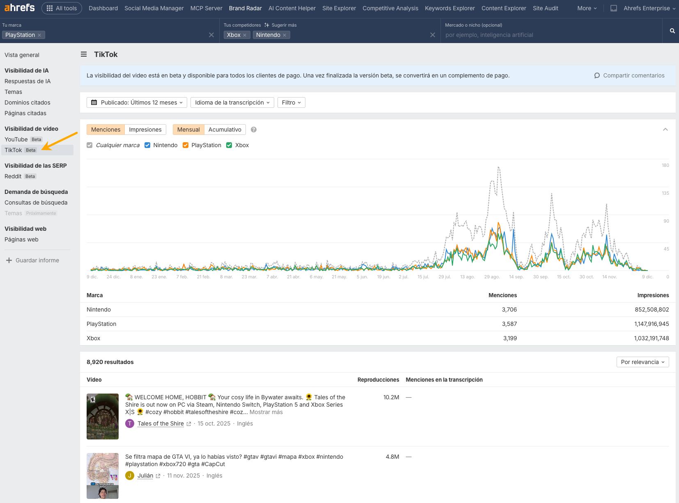Click the Ahrefs logo

click(x=19, y=8)
